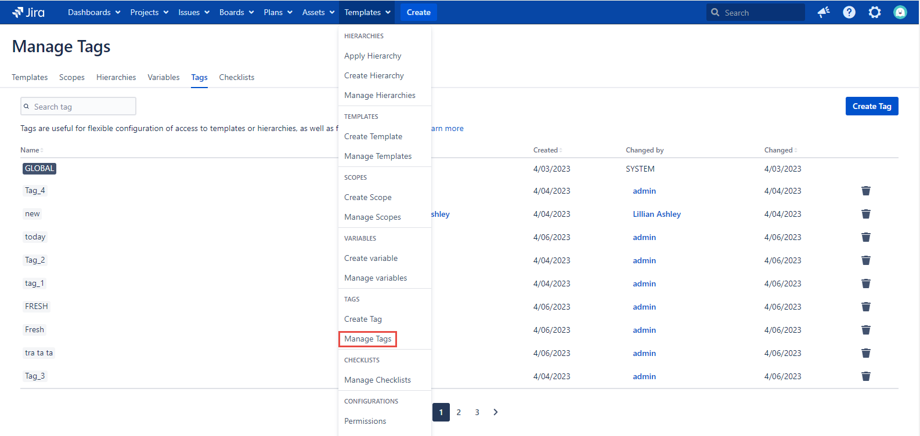Screen dimensions: 920x436
Task: Delete the FRESH tag using trash icon
Action: click(x=865, y=307)
